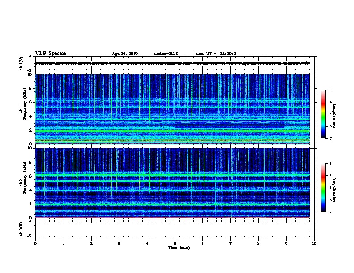Image resolution: width=354 pixels, height=273 pixels.
Task: Click the '-7' label on ch.2 color scale
Action: 329,212
